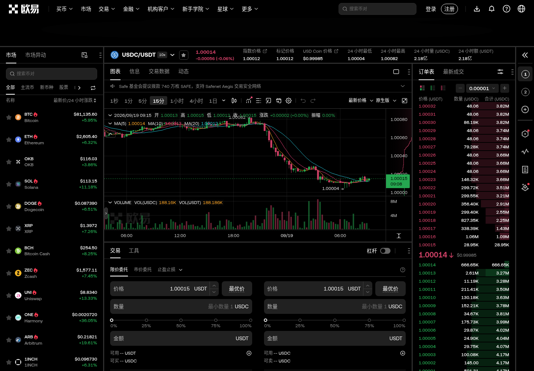Toggle favorite star for BCH row

coord(9,251)
